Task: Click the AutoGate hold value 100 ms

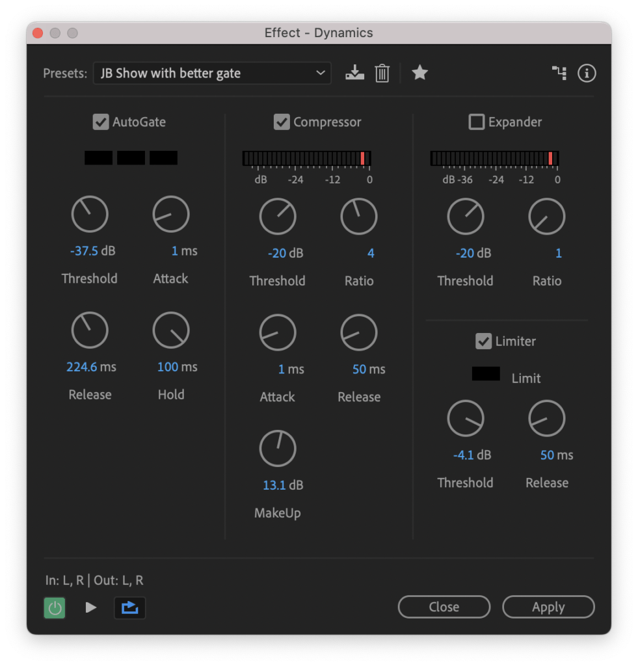Action: click(177, 367)
